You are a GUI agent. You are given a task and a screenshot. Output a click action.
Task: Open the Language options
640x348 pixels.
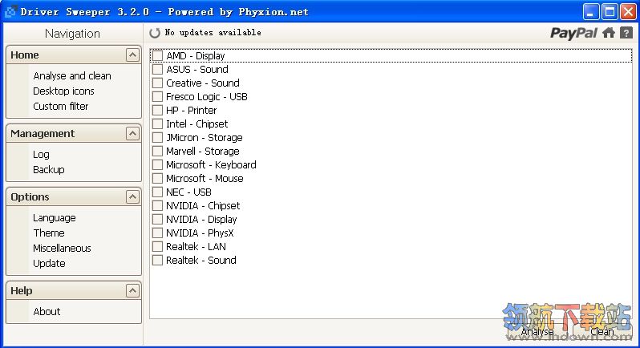[x=55, y=218]
